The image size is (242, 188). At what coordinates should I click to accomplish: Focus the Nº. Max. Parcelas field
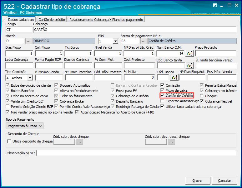[x=79, y=78]
